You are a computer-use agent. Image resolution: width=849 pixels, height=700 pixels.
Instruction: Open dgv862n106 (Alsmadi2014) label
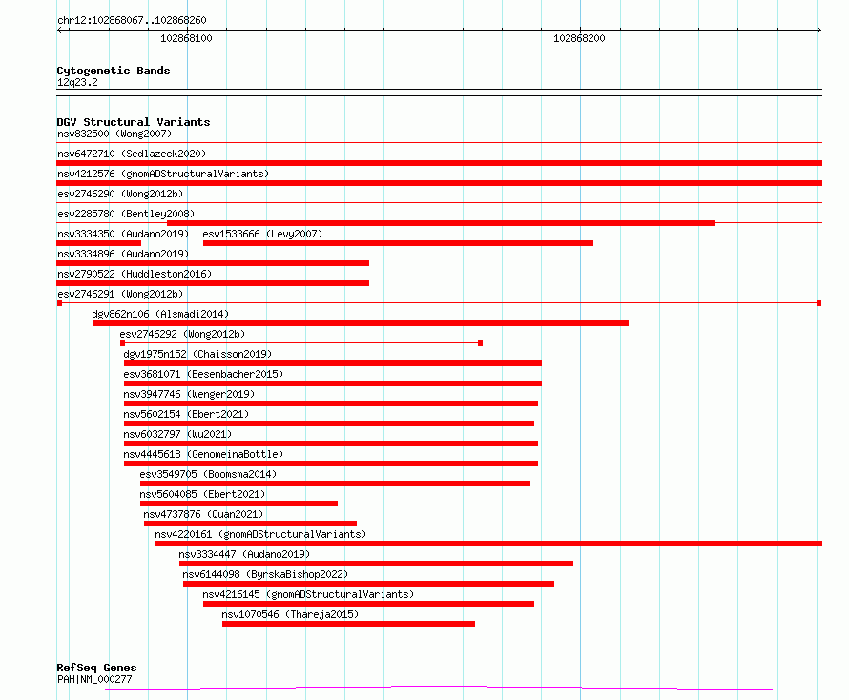160,314
